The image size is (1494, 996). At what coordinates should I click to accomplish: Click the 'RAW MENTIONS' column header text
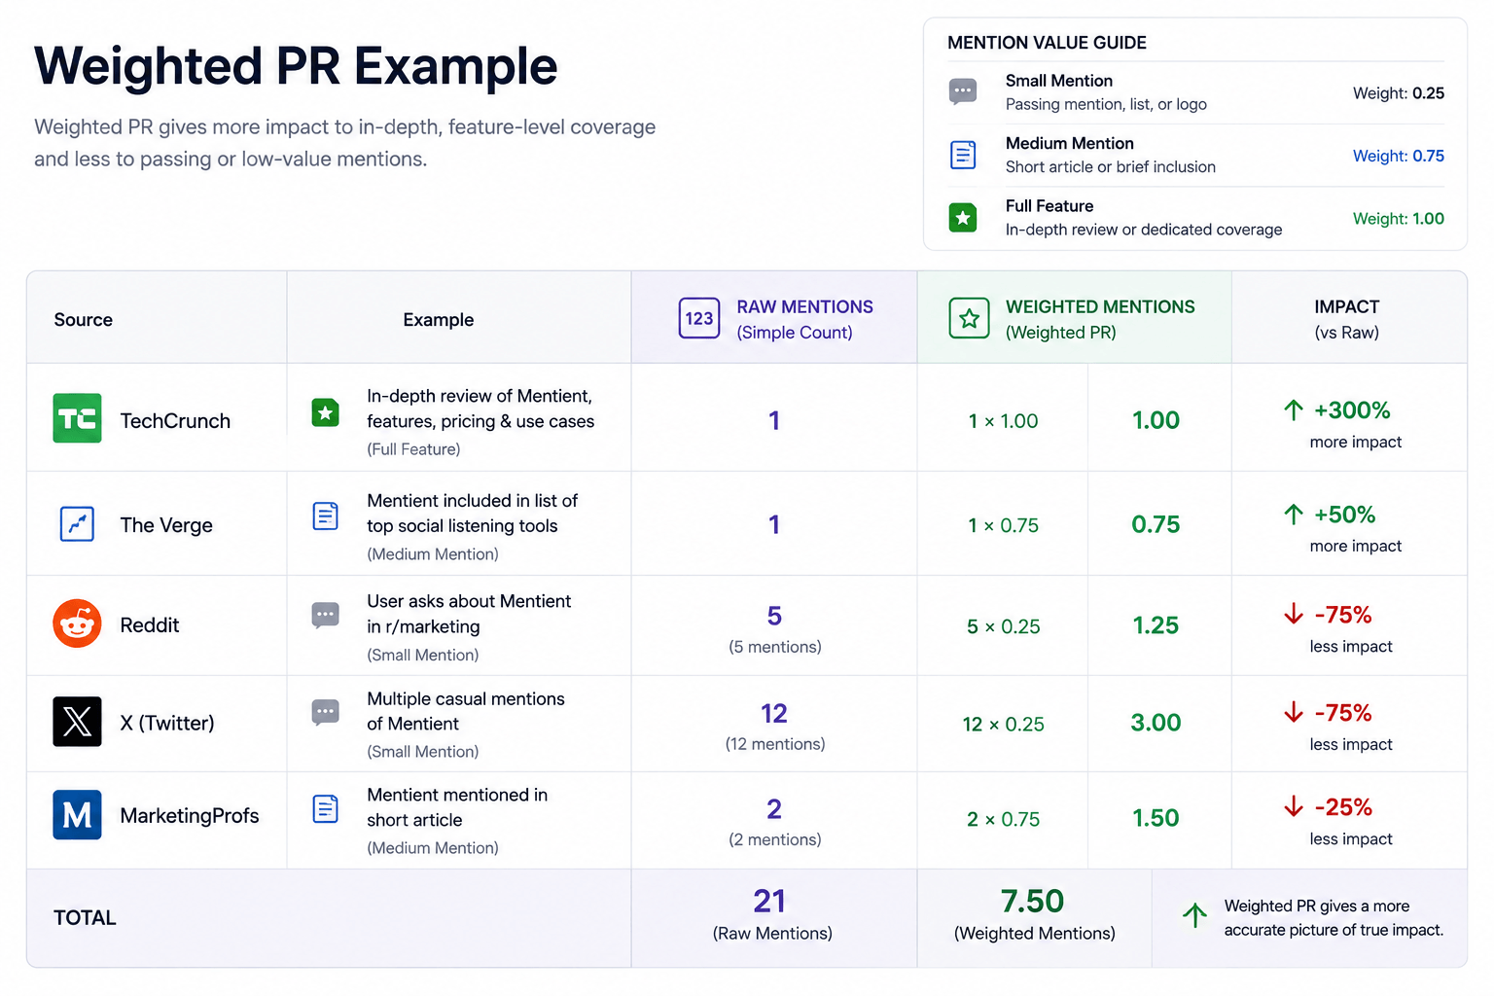(x=804, y=306)
